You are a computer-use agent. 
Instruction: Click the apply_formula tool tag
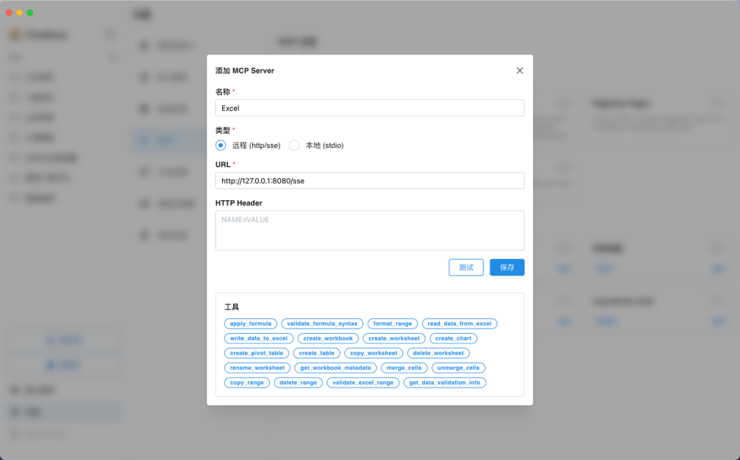click(251, 324)
